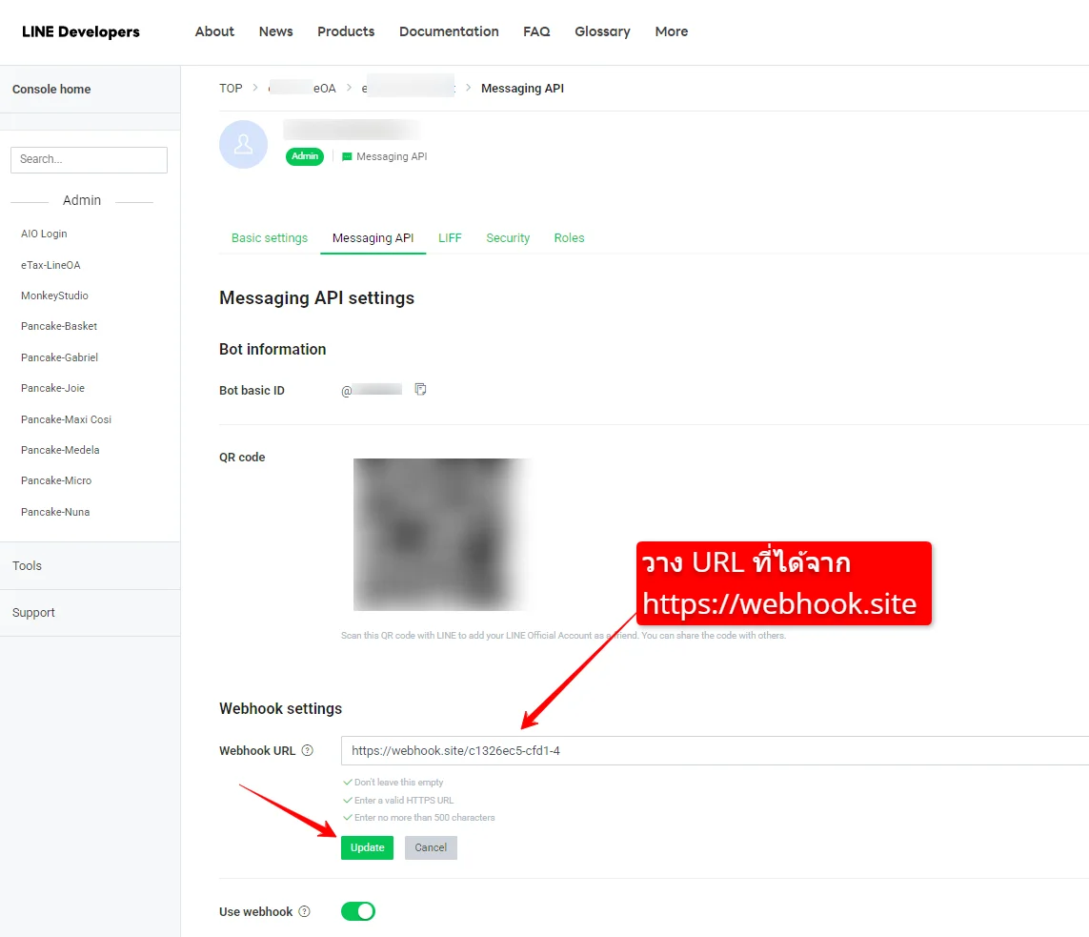Go to Console home
The image size is (1089, 937).
tap(51, 89)
